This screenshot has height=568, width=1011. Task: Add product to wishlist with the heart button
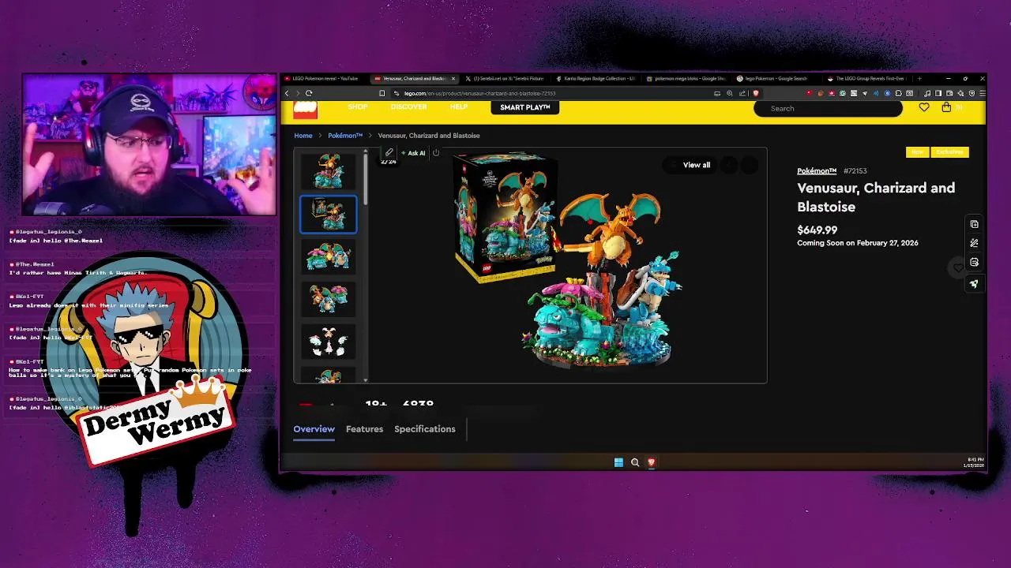pyautogui.click(x=958, y=268)
